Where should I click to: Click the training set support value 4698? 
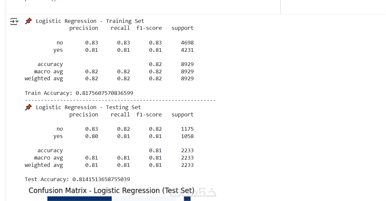click(187, 43)
